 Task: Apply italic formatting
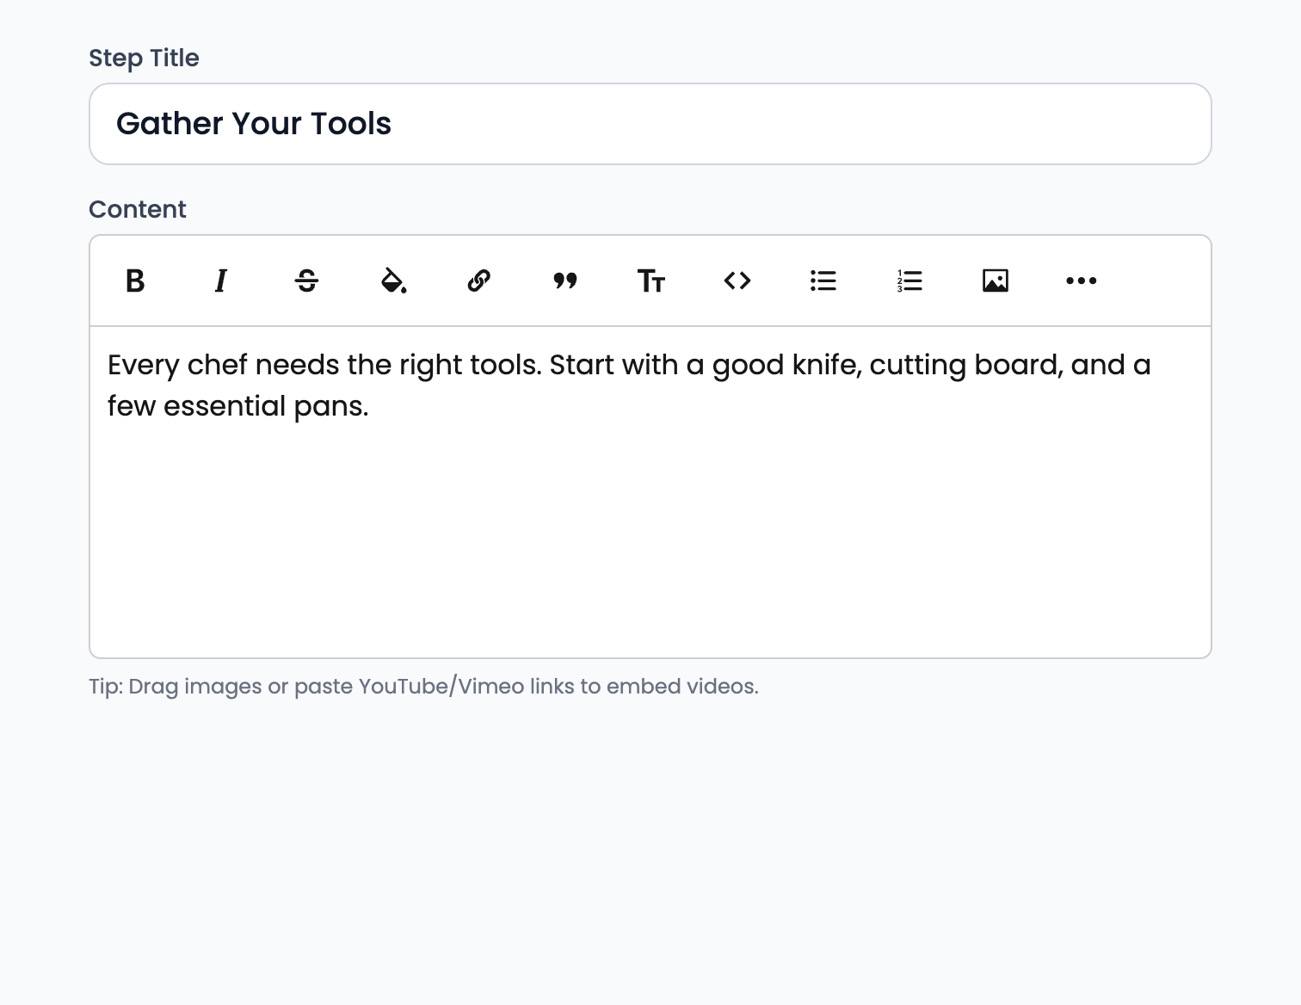[220, 281]
